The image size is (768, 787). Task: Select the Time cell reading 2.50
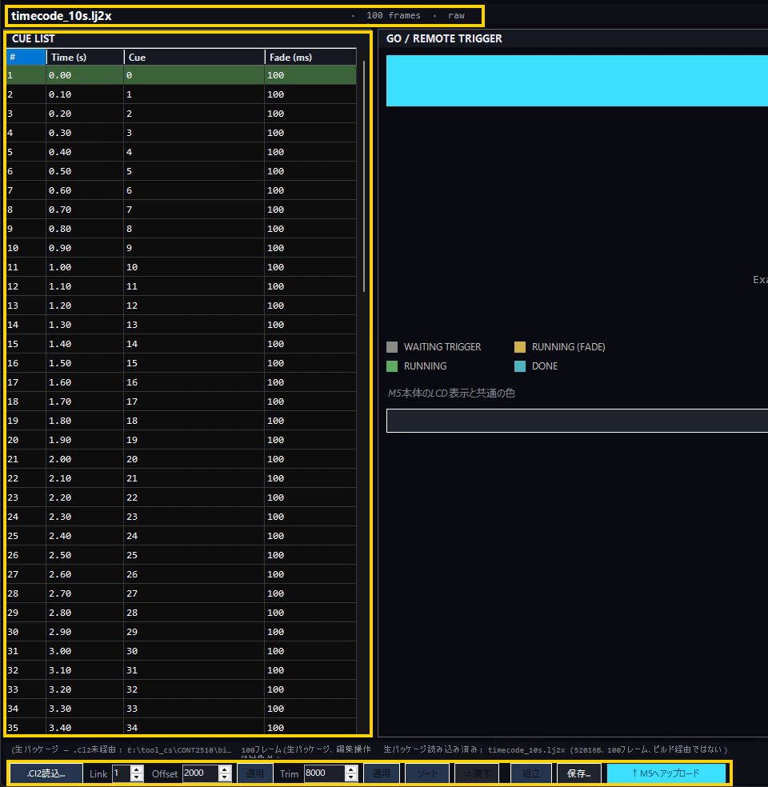click(85, 555)
